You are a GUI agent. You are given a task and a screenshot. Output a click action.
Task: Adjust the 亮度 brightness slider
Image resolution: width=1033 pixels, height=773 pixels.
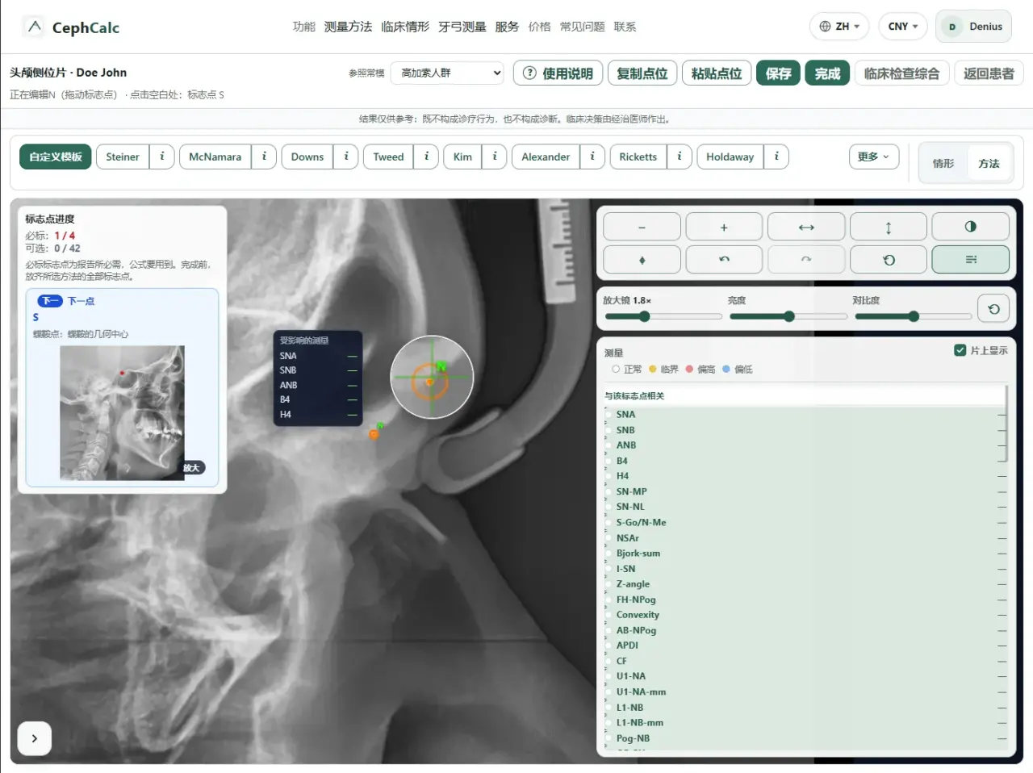click(788, 316)
